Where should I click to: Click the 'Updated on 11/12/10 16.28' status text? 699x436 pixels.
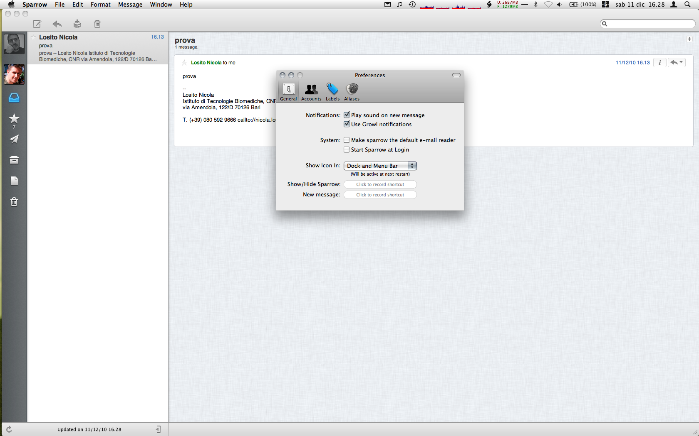coord(89,429)
